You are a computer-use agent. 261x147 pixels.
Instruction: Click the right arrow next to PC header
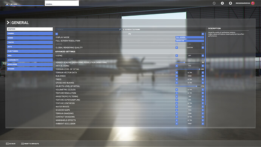pos(203,34)
